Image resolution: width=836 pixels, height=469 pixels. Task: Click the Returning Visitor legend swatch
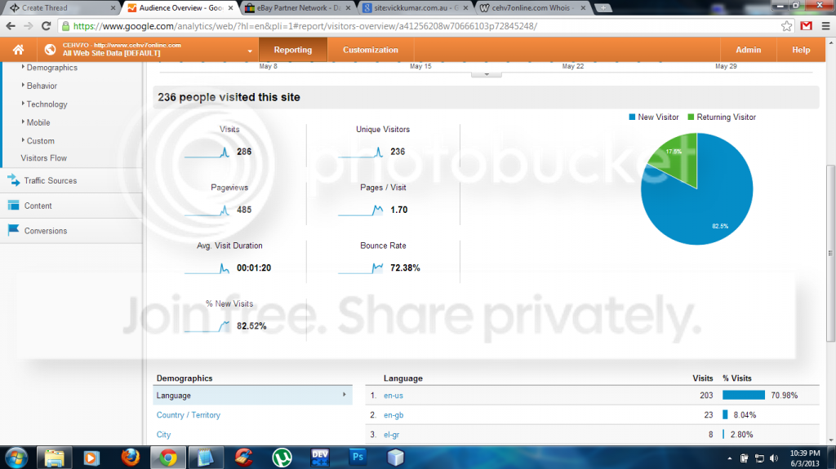[691, 117]
